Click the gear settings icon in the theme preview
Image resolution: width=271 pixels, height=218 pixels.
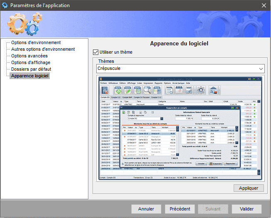coord(201,90)
